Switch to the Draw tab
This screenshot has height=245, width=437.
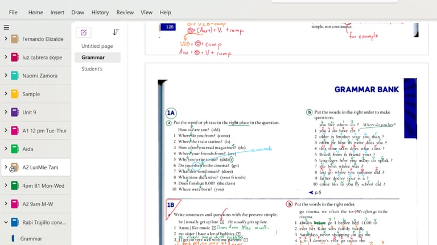[x=78, y=13]
